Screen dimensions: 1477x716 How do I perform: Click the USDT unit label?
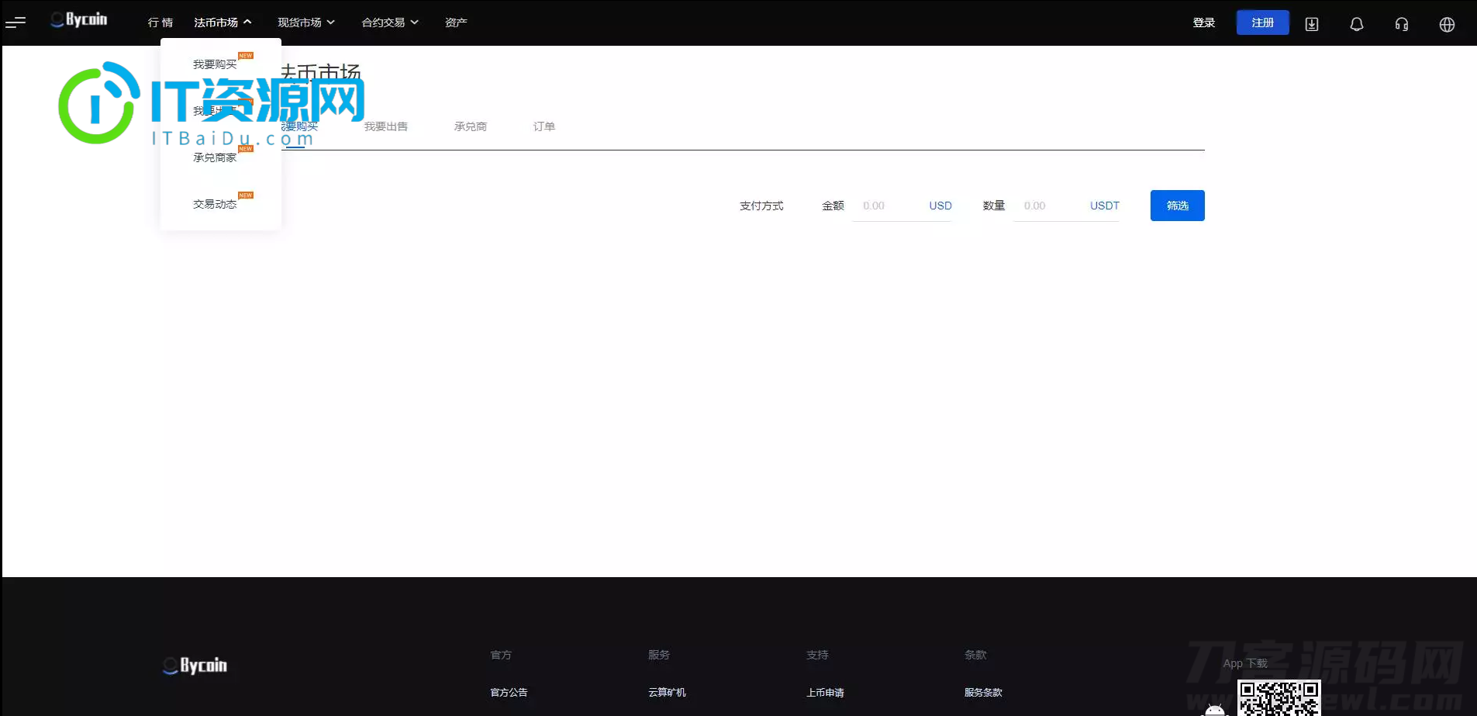[1105, 206]
